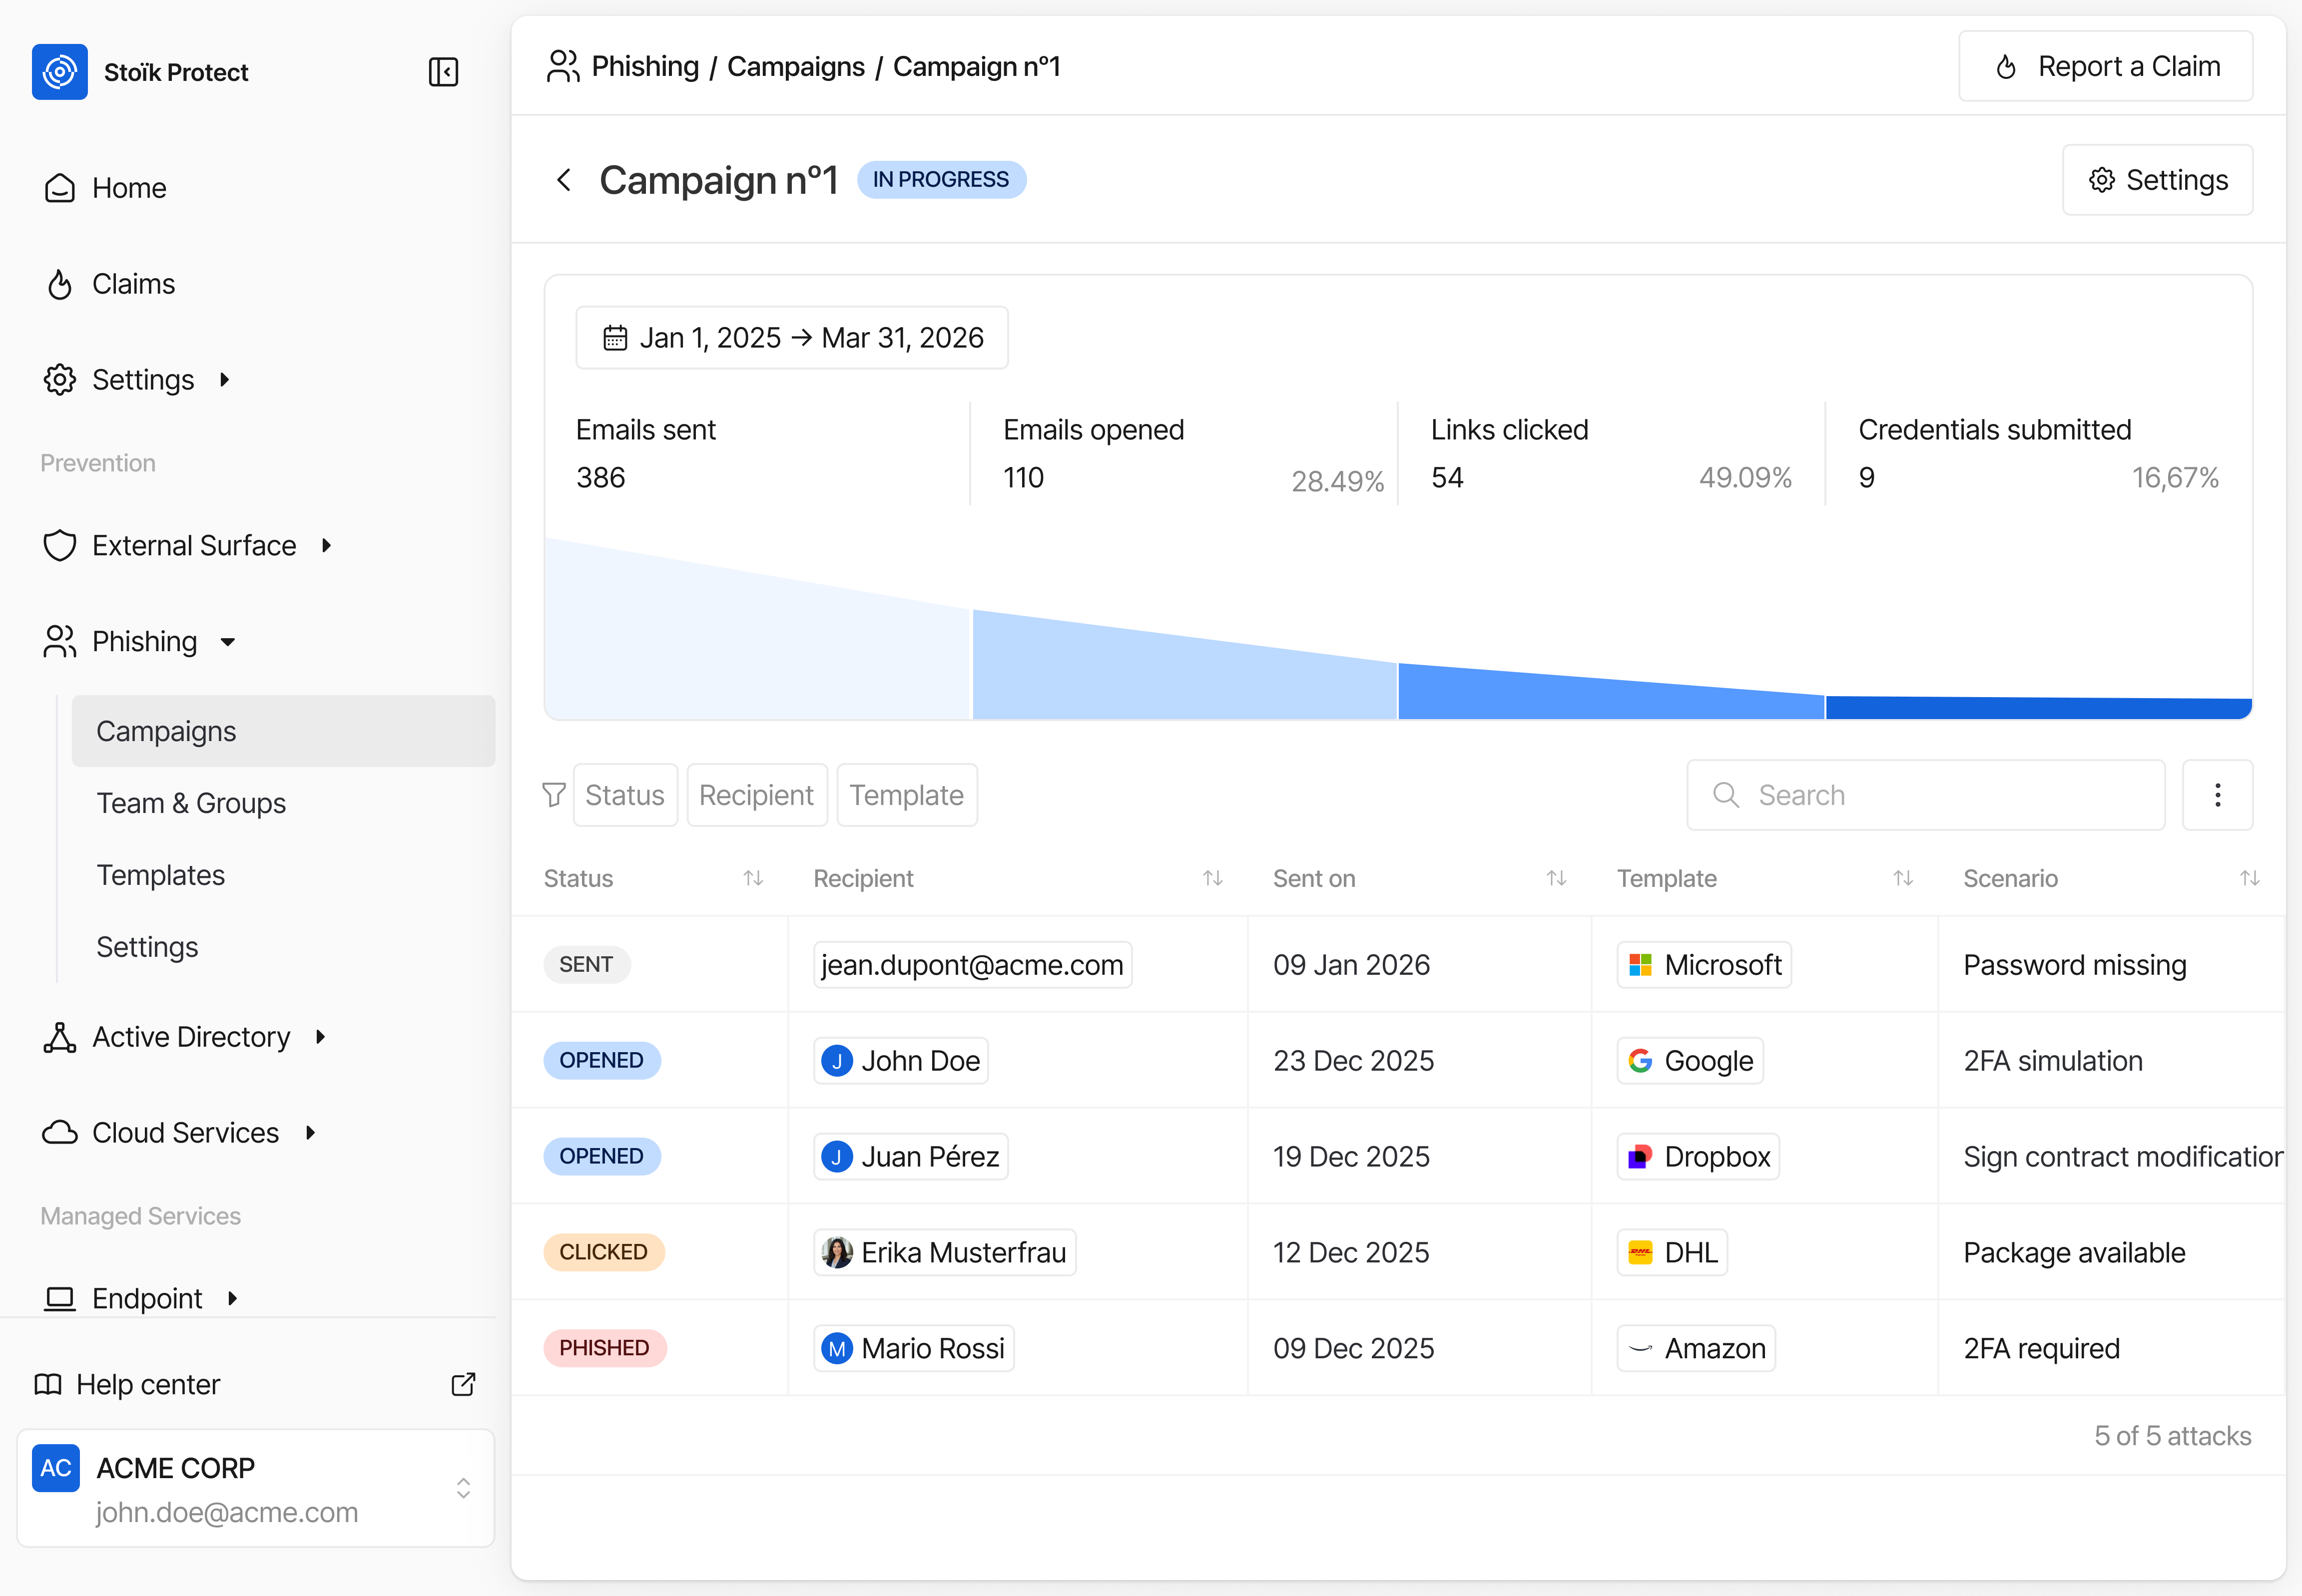This screenshot has width=2302, height=1596.
Task: Click the back arrow beside Campaign n°1
Action: (x=564, y=180)
